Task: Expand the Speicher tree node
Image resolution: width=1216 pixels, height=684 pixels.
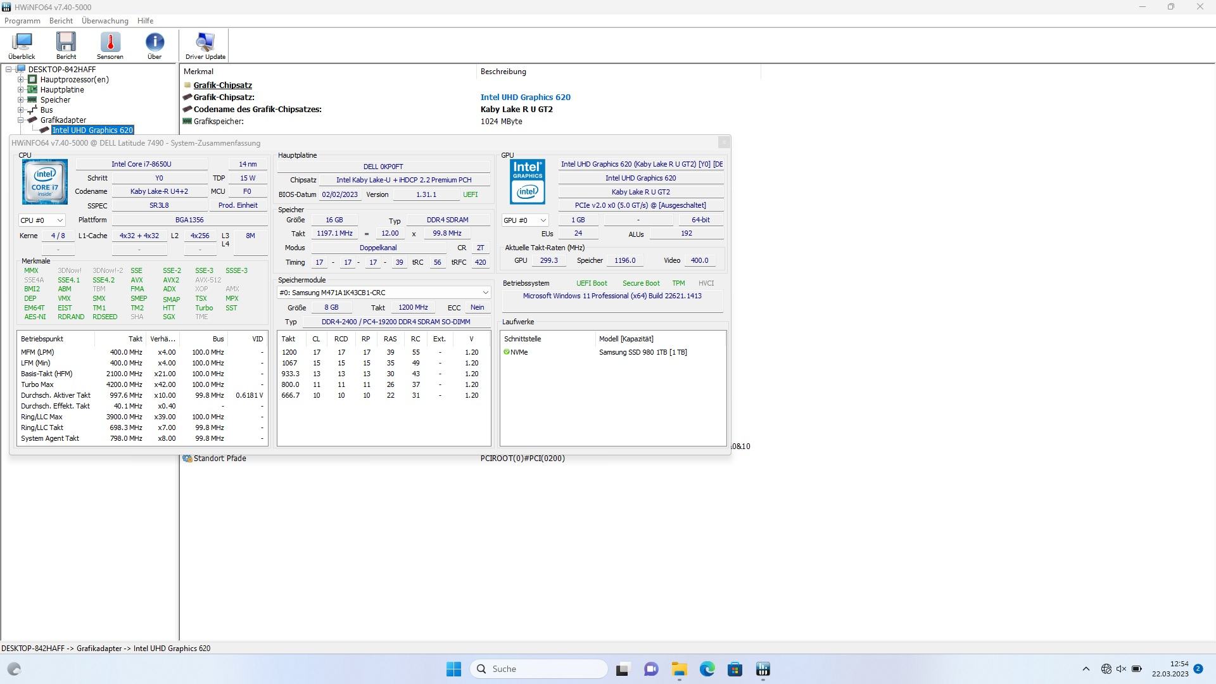Action: [x=20, y=100]
